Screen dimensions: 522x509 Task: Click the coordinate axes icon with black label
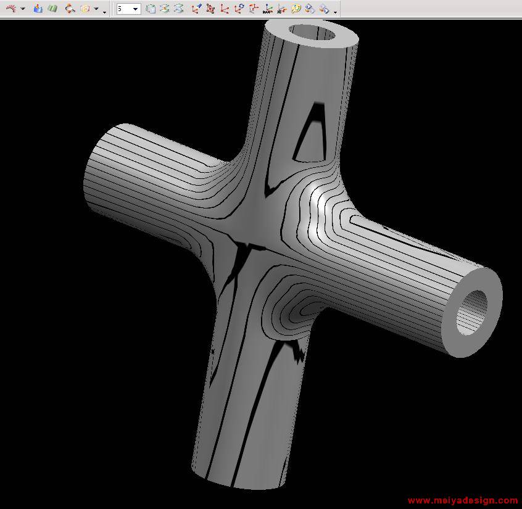click(267, 9)
